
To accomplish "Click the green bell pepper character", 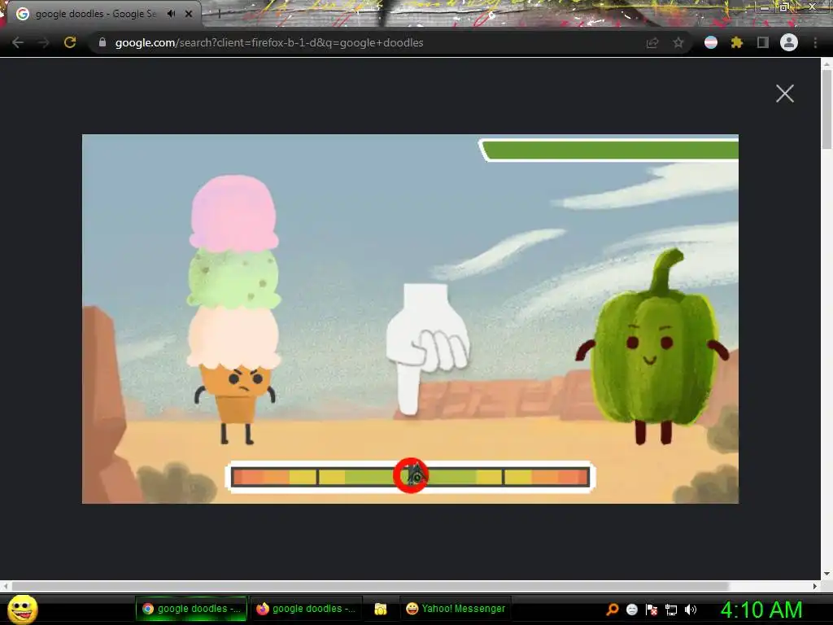I will click(x=652, y=347).
